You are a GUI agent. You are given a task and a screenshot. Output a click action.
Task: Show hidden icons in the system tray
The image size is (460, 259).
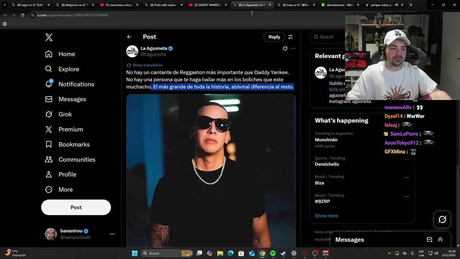389,253
